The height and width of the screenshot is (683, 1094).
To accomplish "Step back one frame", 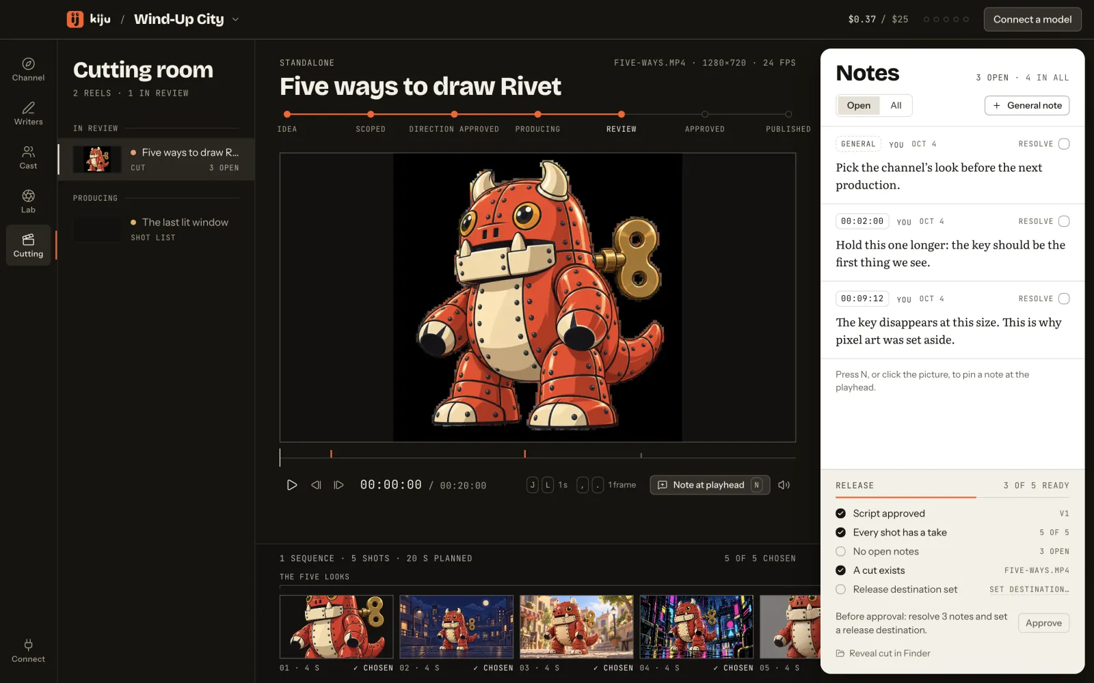I will coord(316,485).
